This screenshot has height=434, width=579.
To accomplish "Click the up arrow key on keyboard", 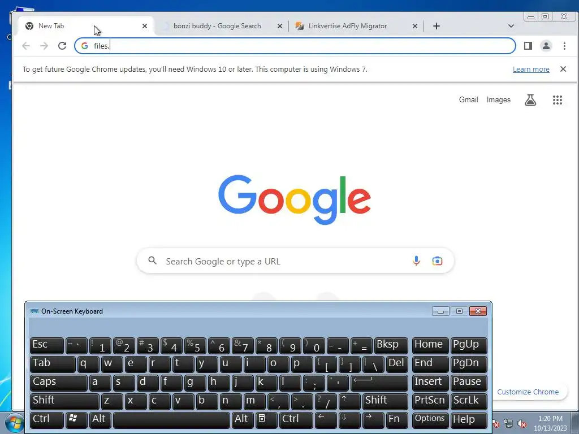I will [x=349, y=401].
